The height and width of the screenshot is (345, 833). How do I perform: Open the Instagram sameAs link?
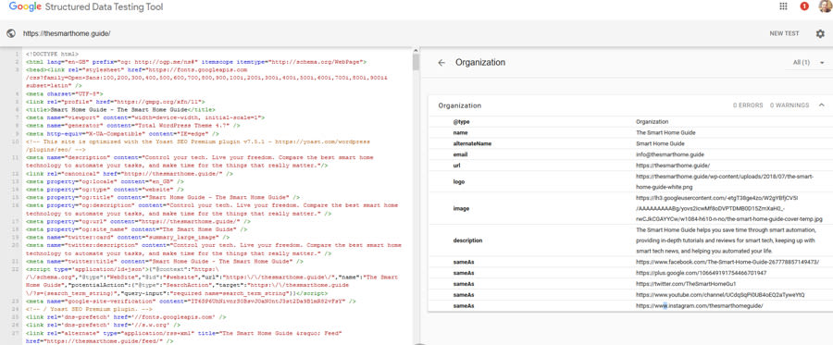click(x=699, y=306)
